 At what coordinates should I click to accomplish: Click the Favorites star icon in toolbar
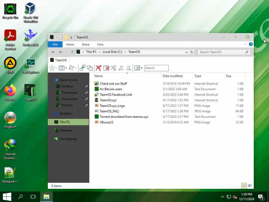coord(52,68)
